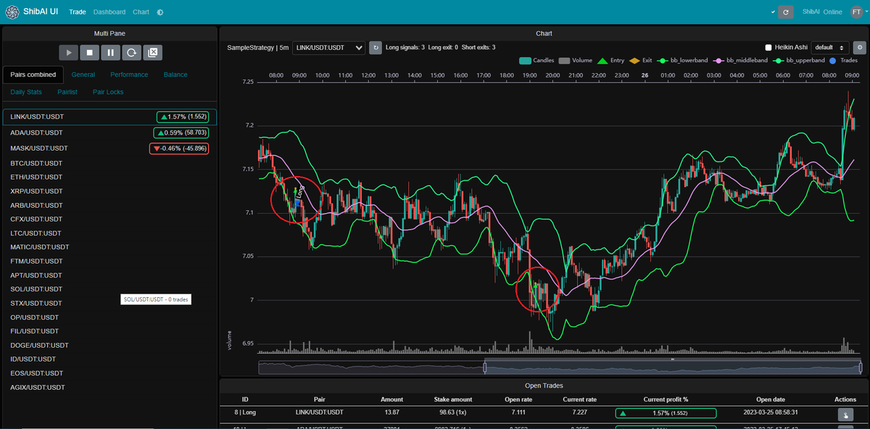Click the ShibAI spiral logo icon
Viewport: 870px width, 429px height.
point(12,12)
